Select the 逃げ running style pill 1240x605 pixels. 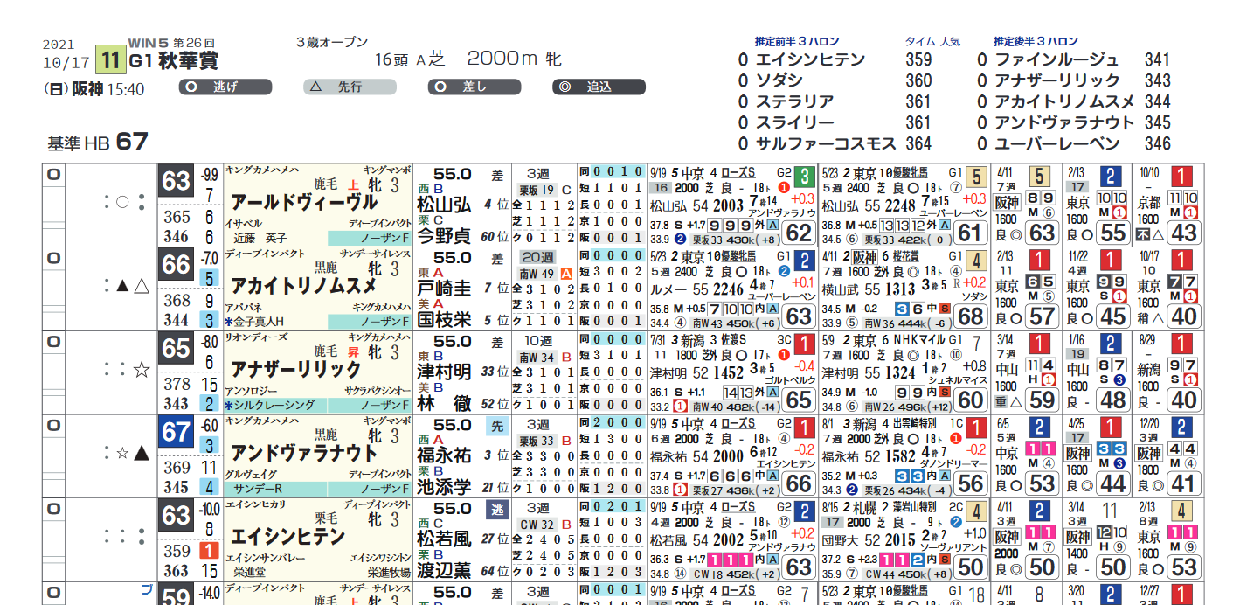tap(225, 87)
